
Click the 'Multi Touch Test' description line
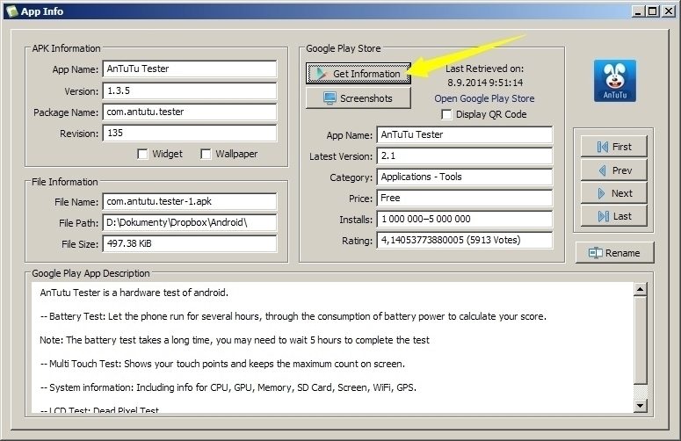(x=222, y=364)
